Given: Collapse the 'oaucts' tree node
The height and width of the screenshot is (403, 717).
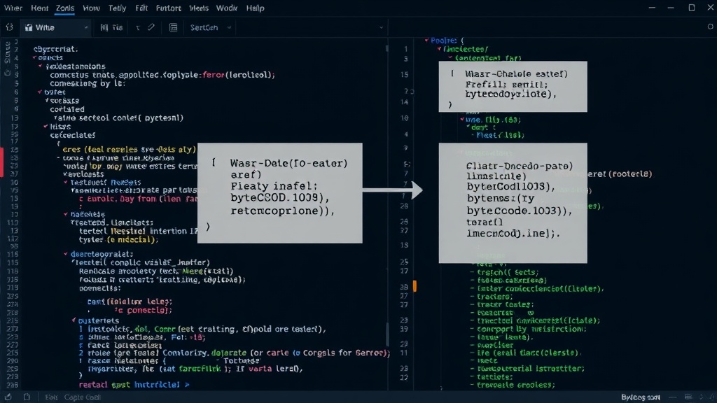Looking at the screenshot, I should 34,57.
